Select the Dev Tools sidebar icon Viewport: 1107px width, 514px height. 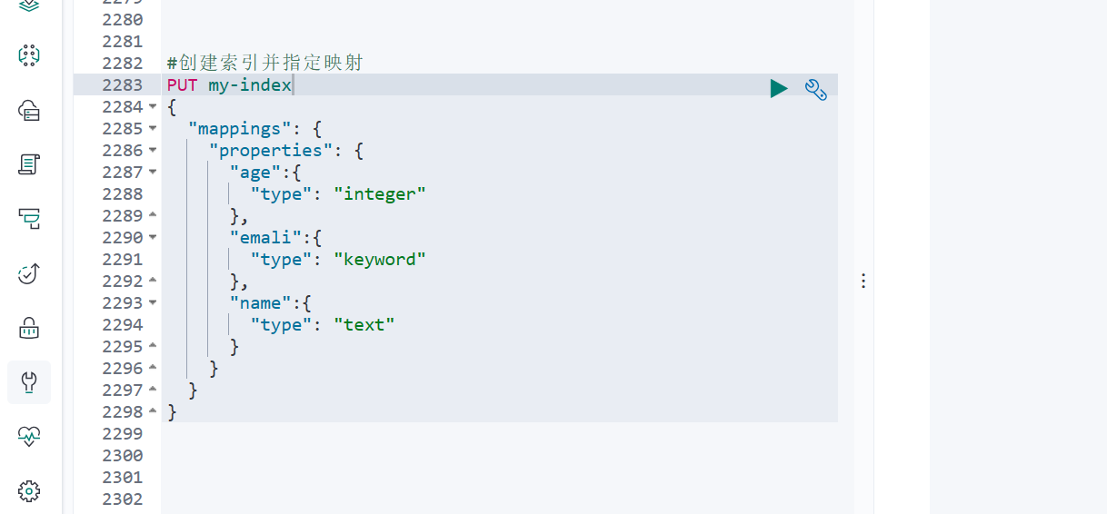click(x=29, y=382)
